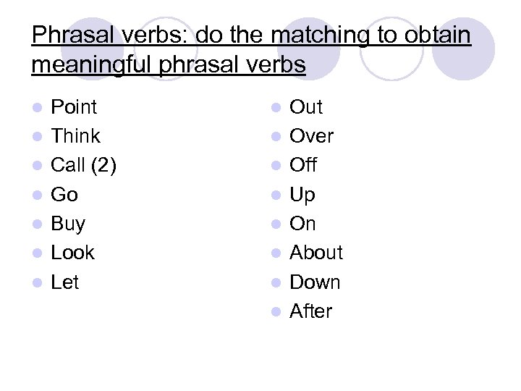
Task: Select the word "Point" in the left list
Action: click(x=74, y=107)
